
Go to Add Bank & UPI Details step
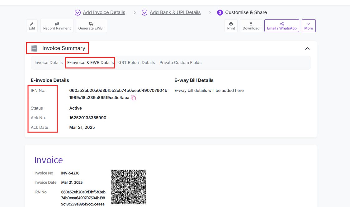tap(175, 12)
